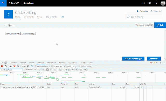Open the notifications bell

(143, 3)
